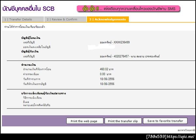Click the 'จำนวนเงิน' section heading

tap(28, 65)
